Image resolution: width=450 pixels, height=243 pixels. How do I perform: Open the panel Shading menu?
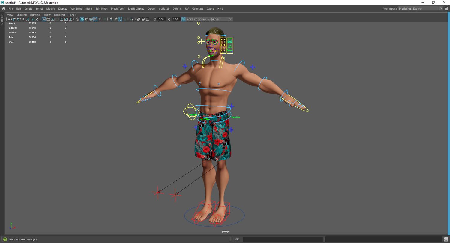pyautogui.click(x=22, y=15)
